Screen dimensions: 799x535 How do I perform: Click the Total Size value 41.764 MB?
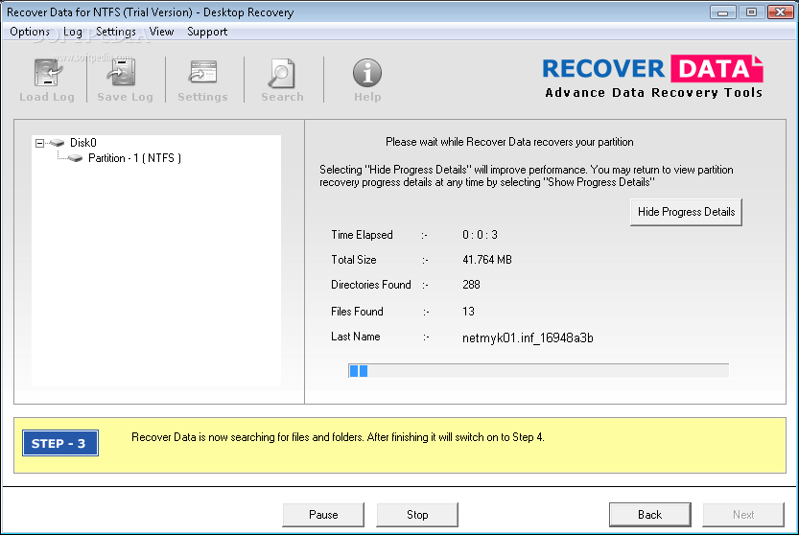487,260
